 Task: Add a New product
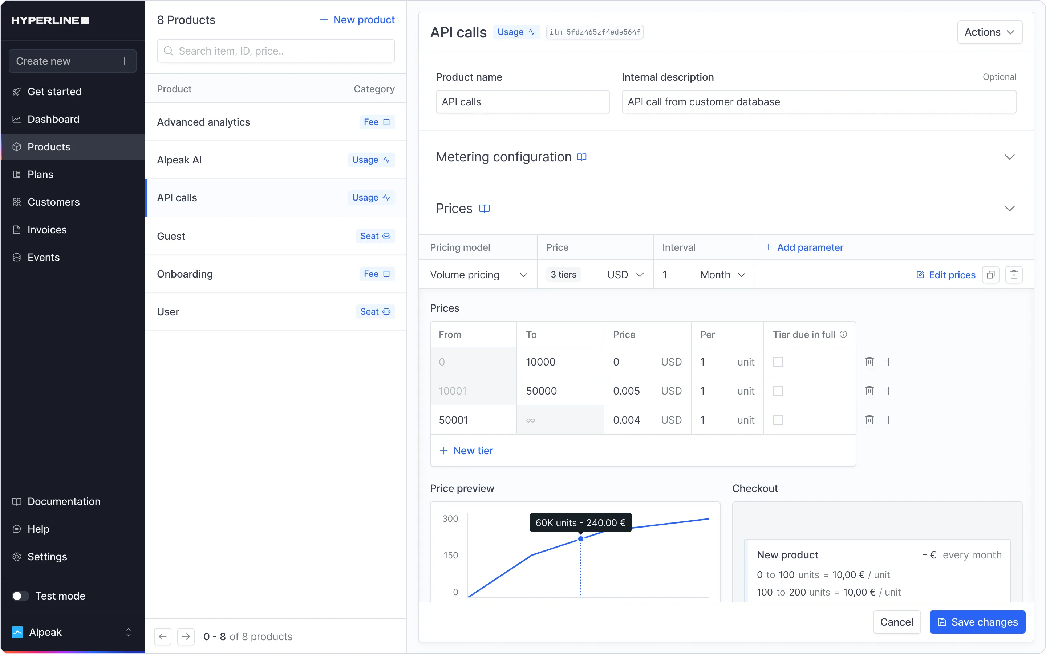point(357,20)
